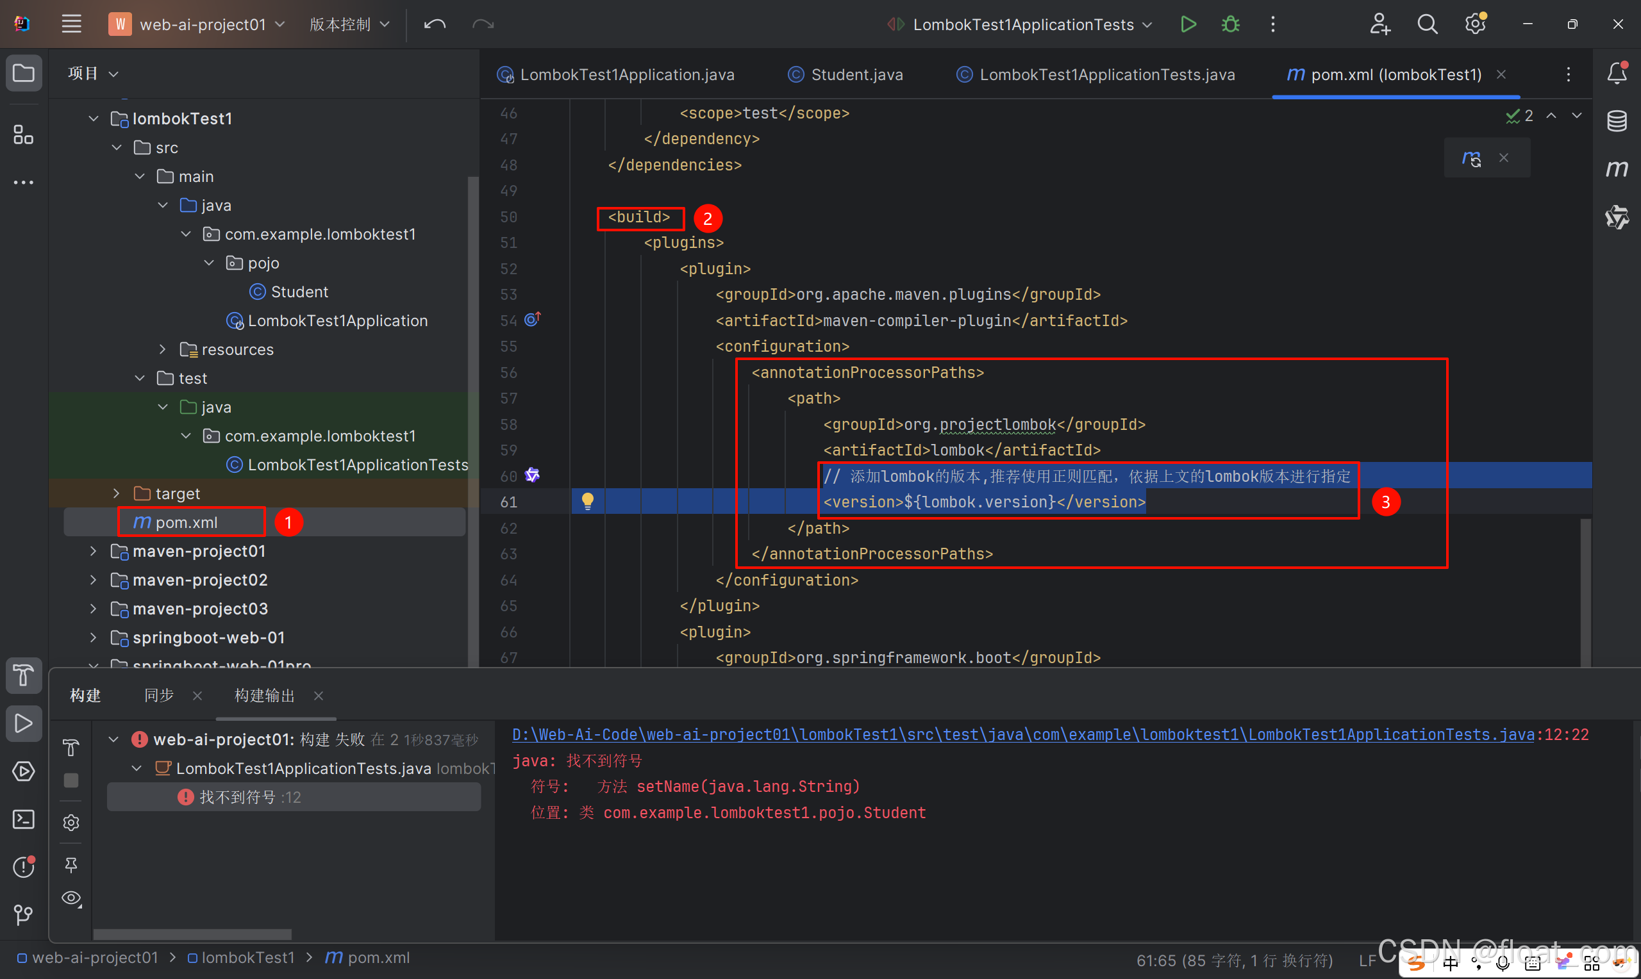
Task: Expand the maven-project02 module
Action: 93,580
